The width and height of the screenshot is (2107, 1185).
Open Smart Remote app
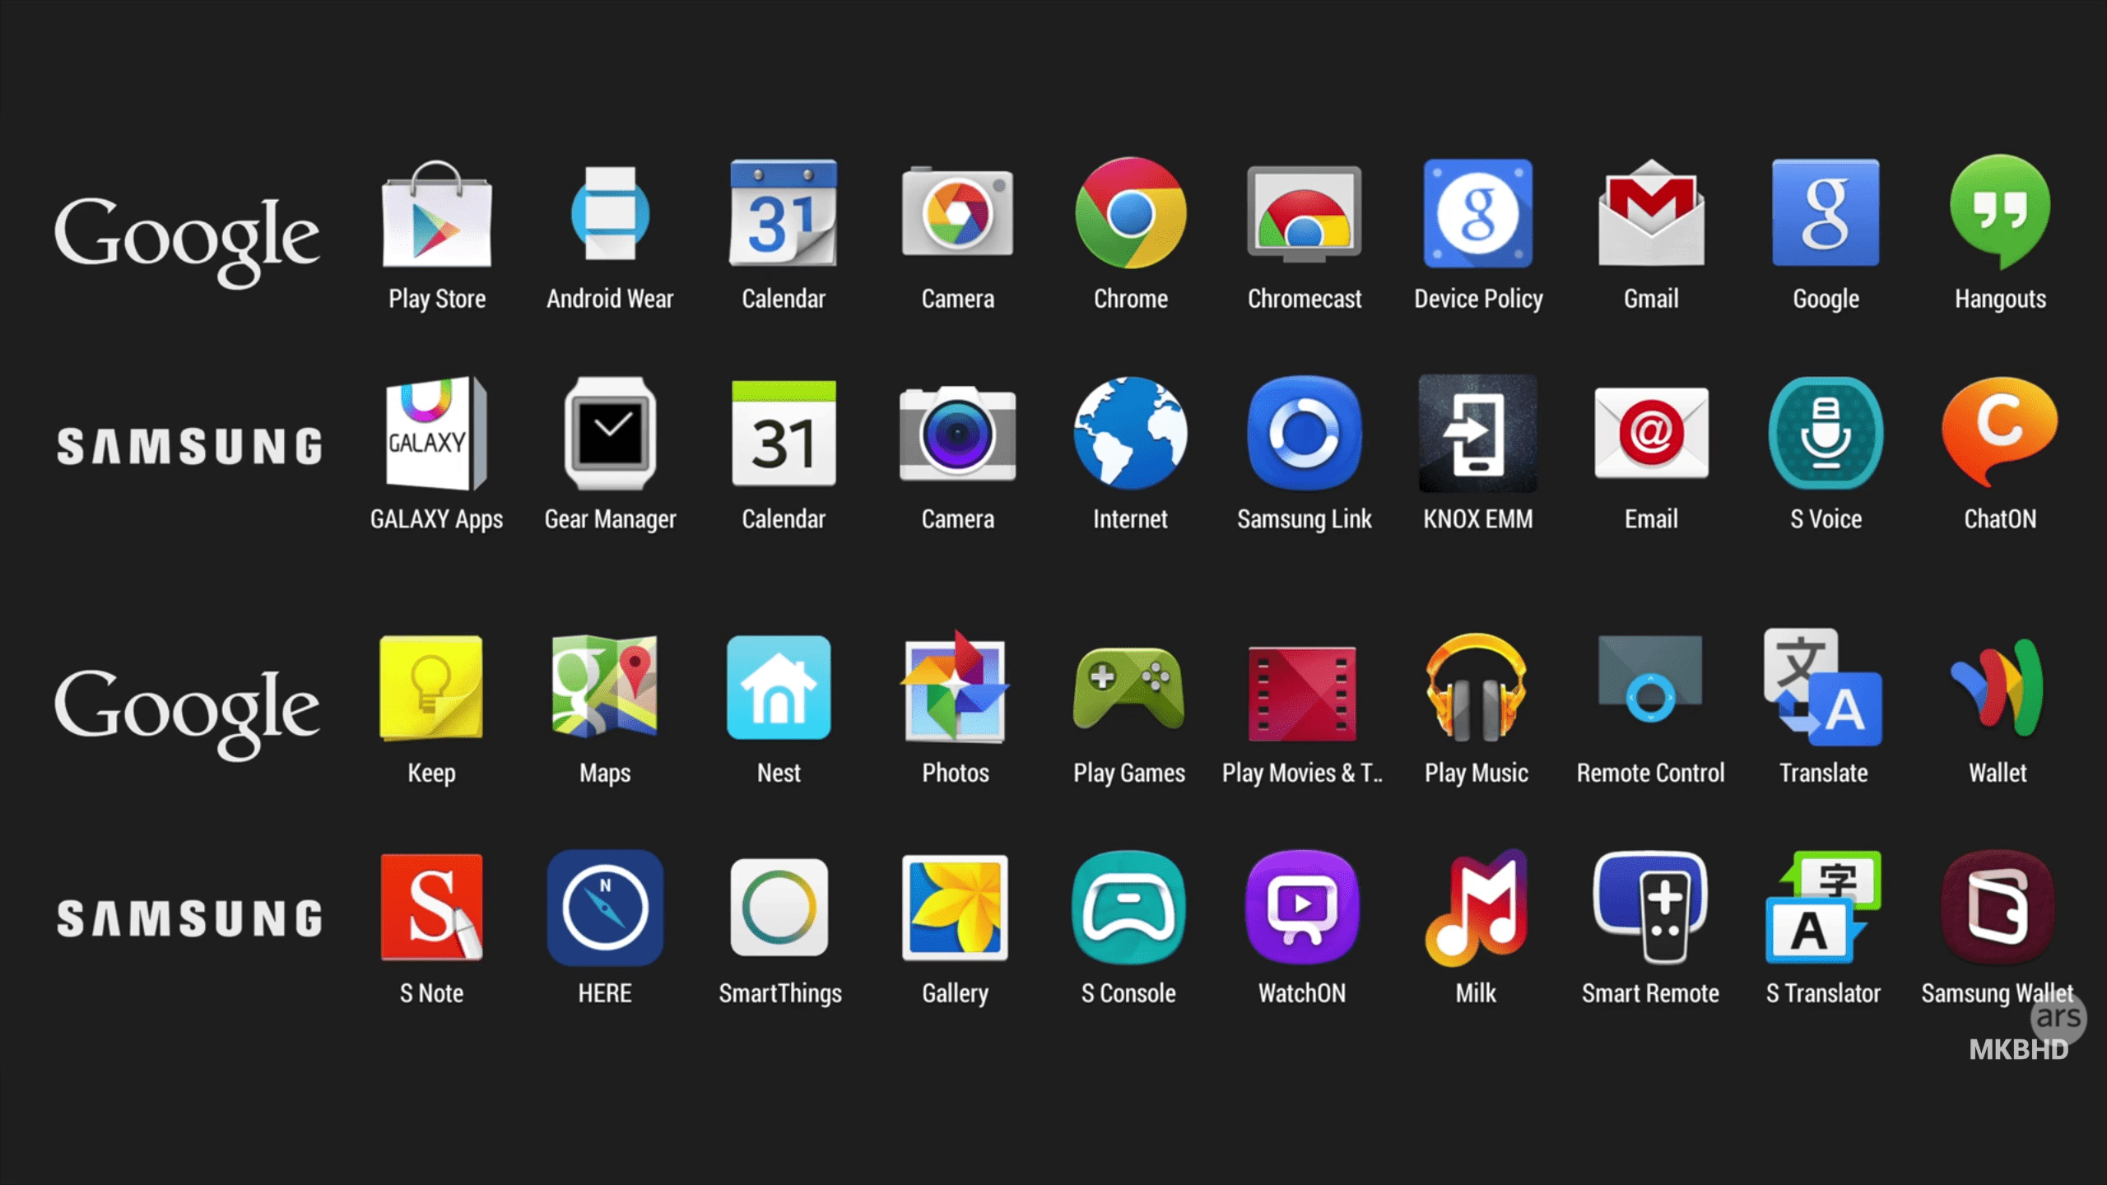(x=1650, y=908)
